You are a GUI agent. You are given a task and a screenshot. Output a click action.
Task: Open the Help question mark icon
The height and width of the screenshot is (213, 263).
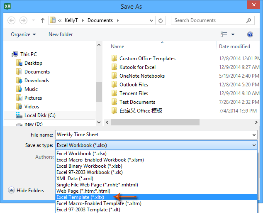click(250, 34)
